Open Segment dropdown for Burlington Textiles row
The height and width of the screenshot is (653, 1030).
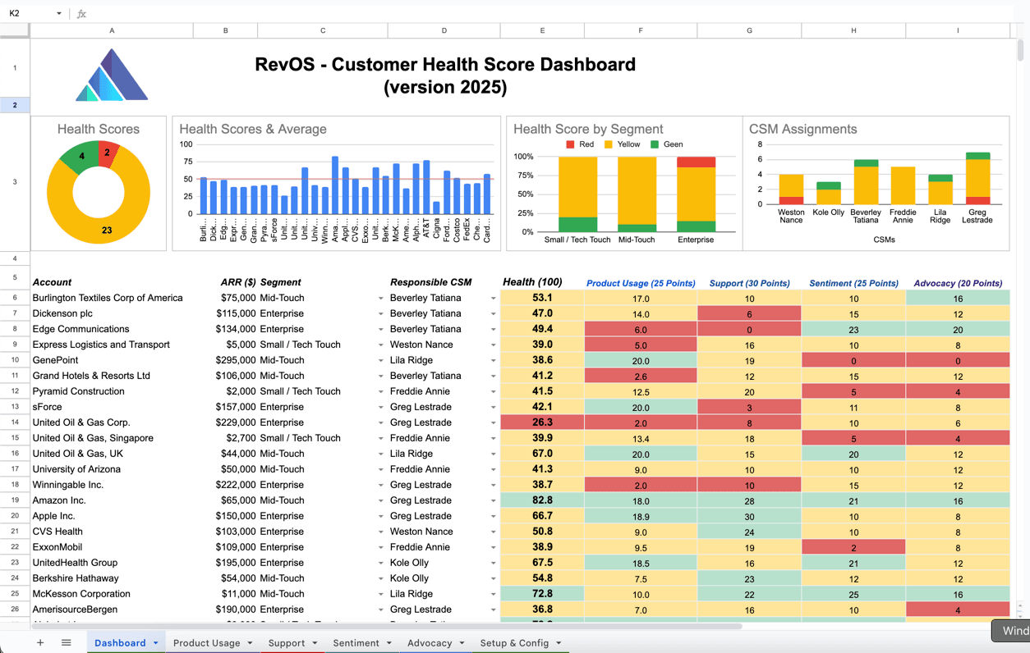point(380,299)
